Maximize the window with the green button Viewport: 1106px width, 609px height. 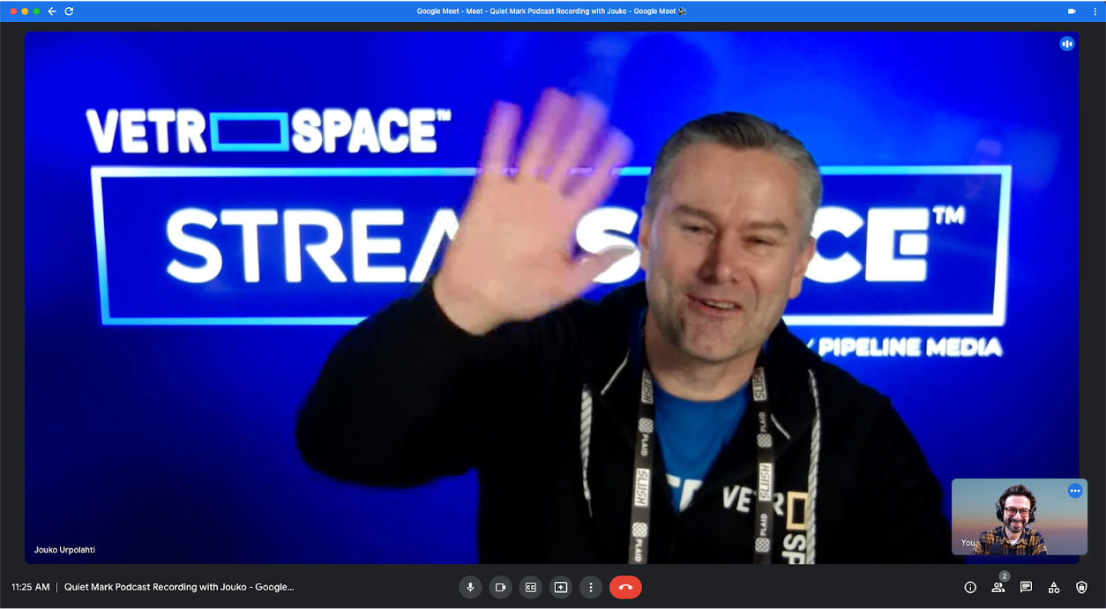tap(36, 11)
